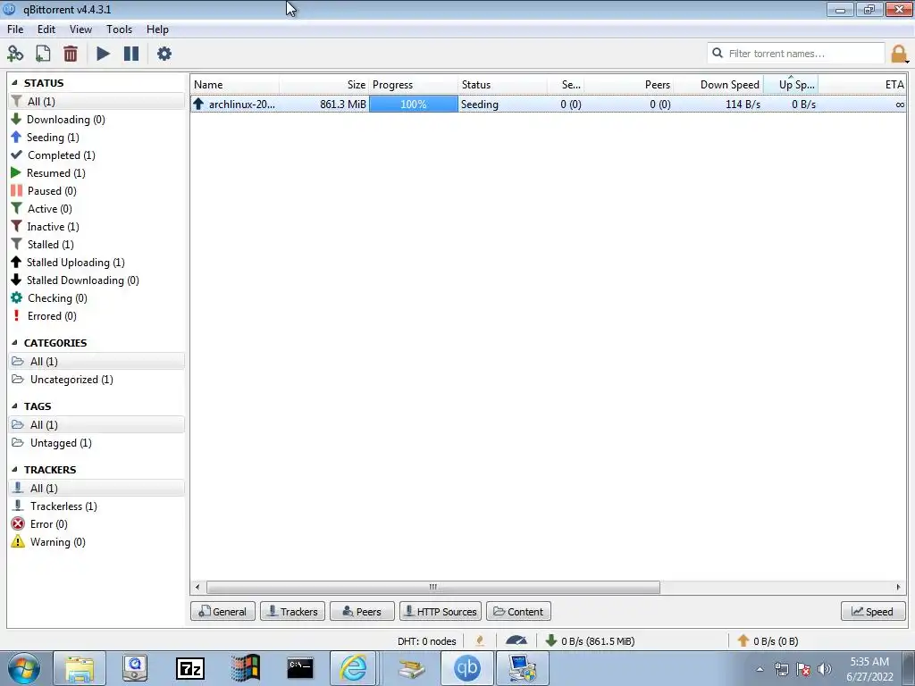The image size is (915, 686).
Task: Click the Add Torrent Link toolbar icon
Action: pyautogui.click(x=15, y=54)
